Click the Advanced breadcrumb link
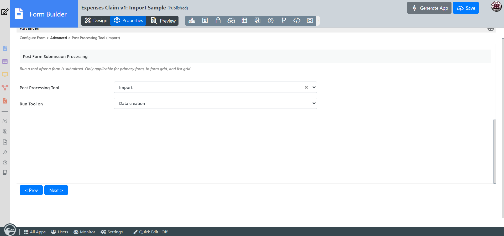This screenshot has height=236, width=504. point(59,38)
